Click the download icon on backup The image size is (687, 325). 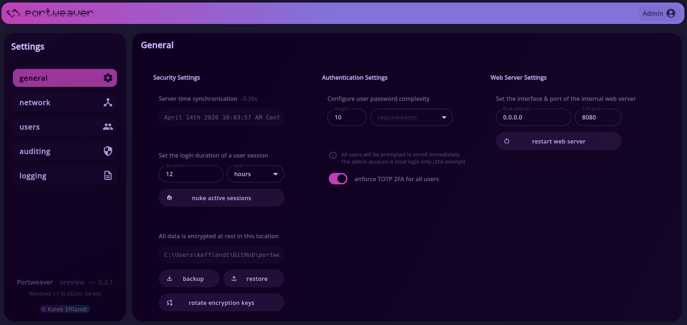[170, 278]
